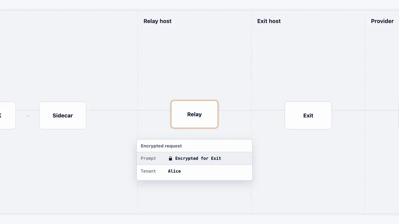Select the Prompt row in the request card

click(195, 159)
